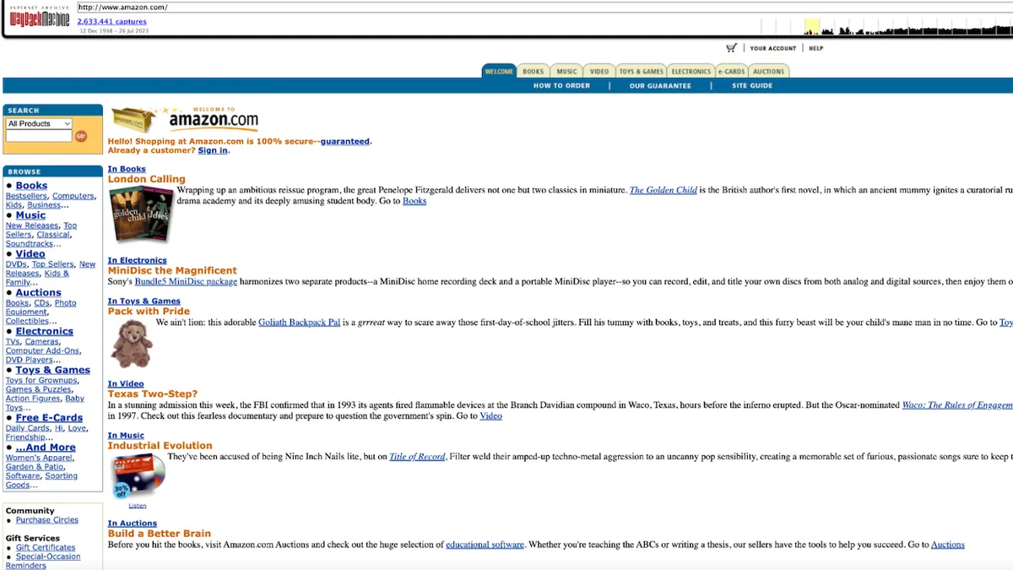Open Video category in Browse sidebar

(30, 253)
